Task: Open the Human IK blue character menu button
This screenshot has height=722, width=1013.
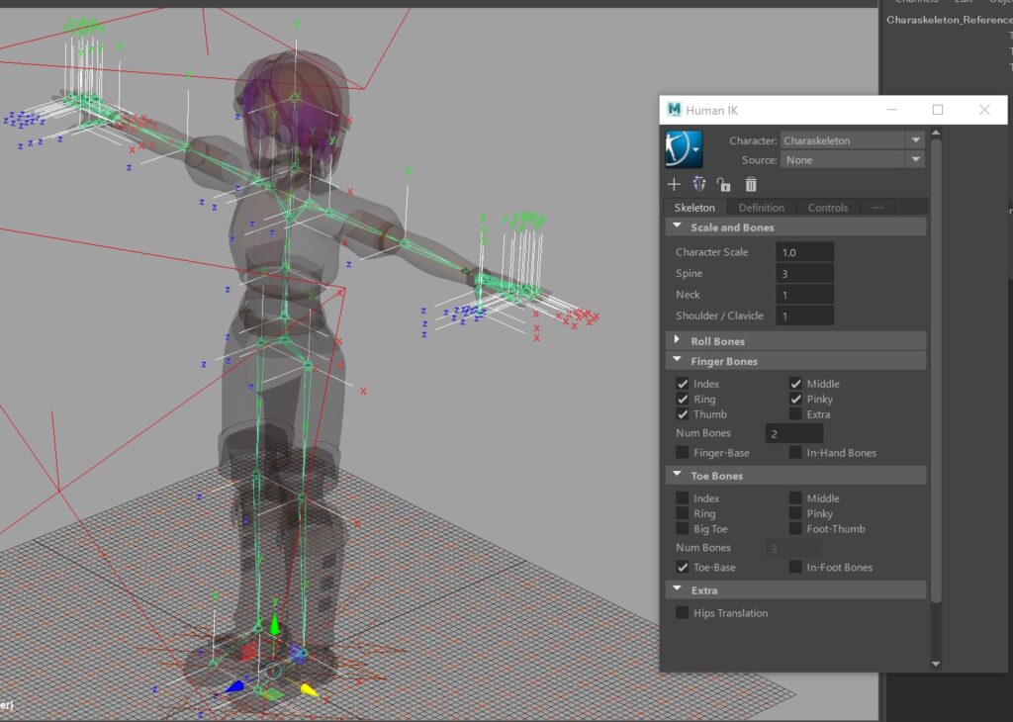Action: [x=684, y=149]
